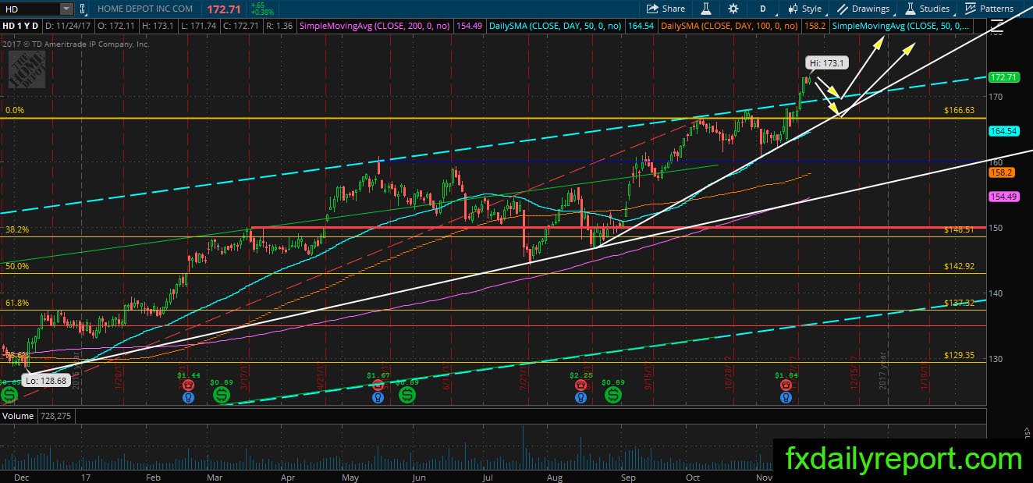This screenshot has width=1033, height=483.
Task: Click the Lo: 128.68 price bubble
Action: [48, 380]
